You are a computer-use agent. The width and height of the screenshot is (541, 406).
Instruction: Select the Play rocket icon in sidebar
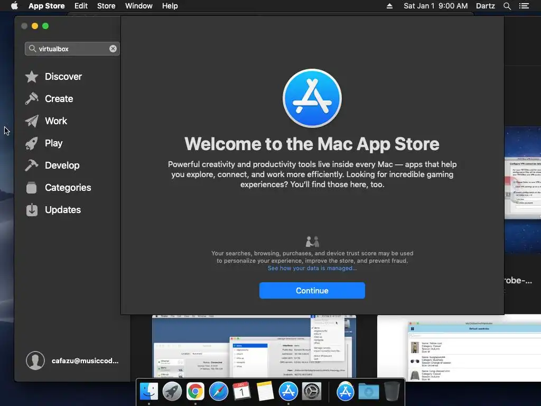(x=32, y=143)
